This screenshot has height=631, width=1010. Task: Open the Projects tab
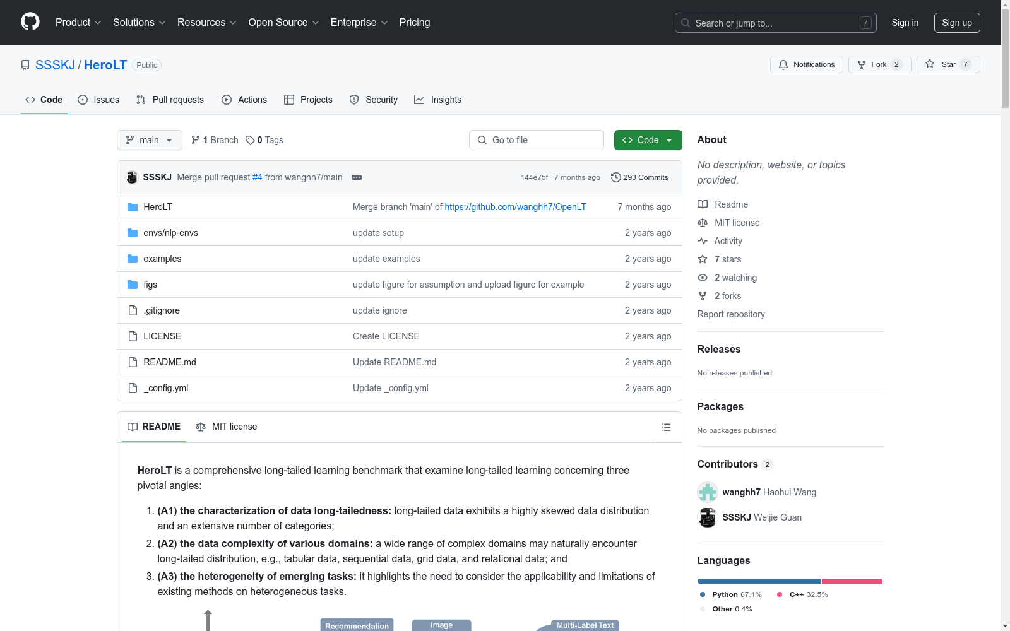pos(308,100)
